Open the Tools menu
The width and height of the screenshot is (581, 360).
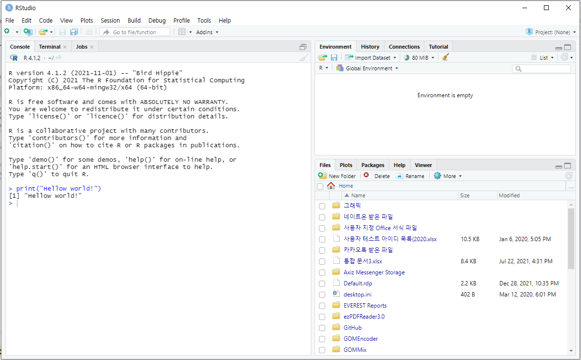(204, 20)
